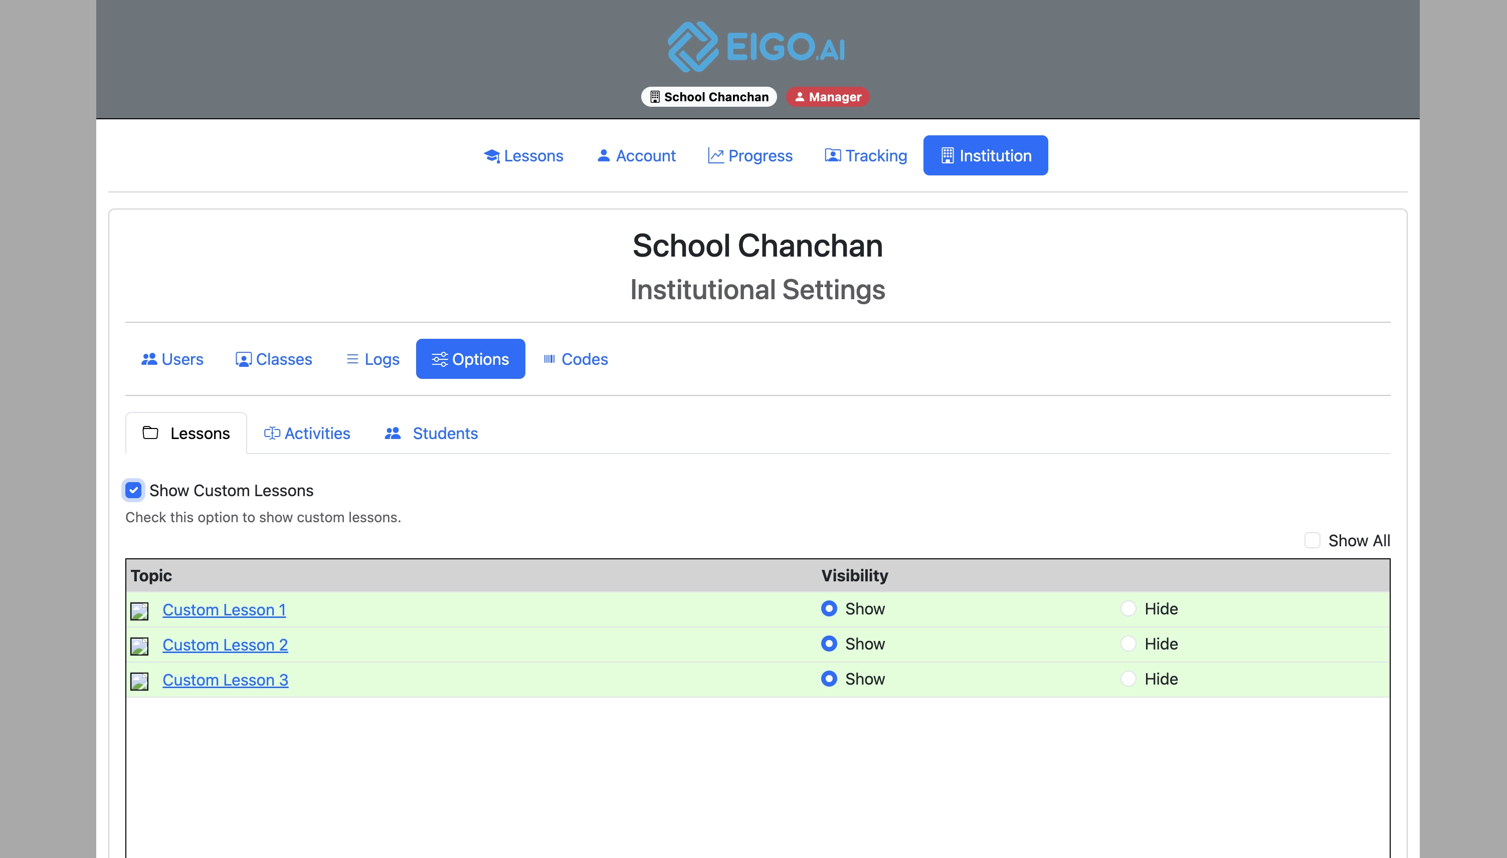1507x858 pixels.
Task: Click the building icon in School Chanchan badge
Action: (655, 97)
